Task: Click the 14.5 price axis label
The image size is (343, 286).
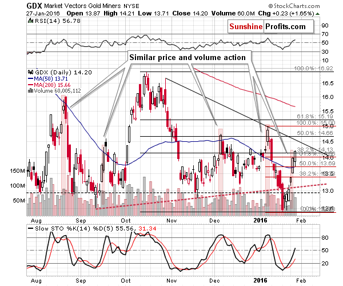Action: [328, 142]
